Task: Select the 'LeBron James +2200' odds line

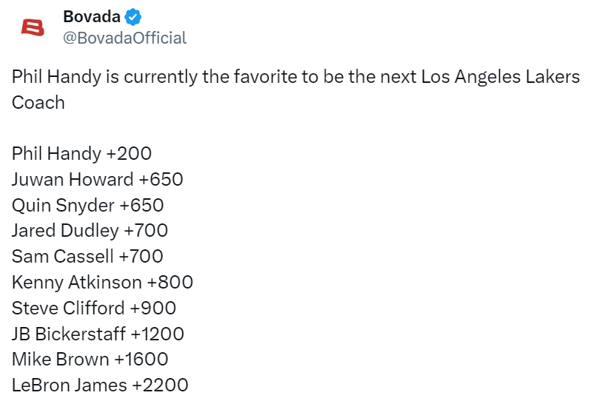Action: (100, 385)
